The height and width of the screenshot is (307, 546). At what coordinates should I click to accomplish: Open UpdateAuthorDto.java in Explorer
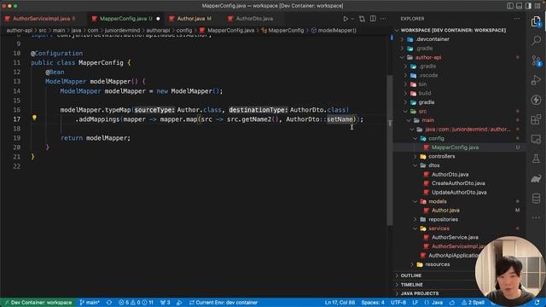pyautogui.click(x=459, y=193)
